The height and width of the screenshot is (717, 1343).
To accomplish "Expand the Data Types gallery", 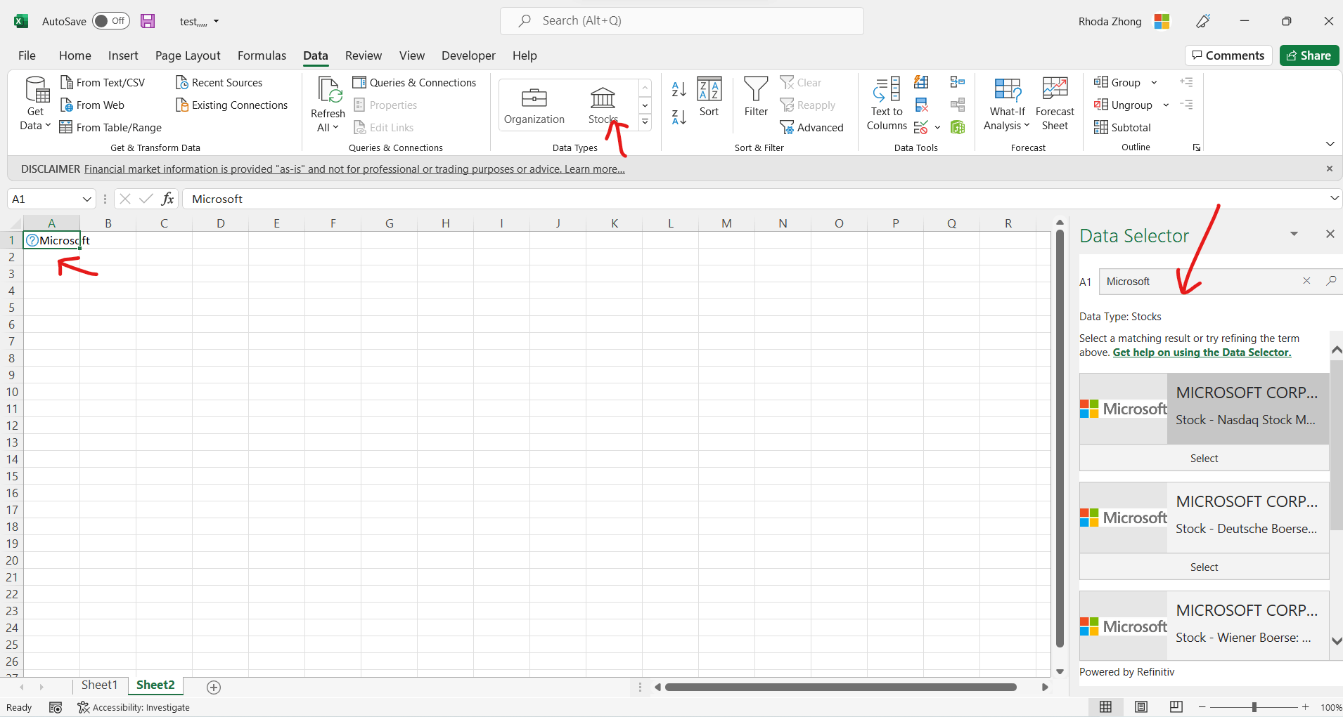I will (x=645, y=122).
